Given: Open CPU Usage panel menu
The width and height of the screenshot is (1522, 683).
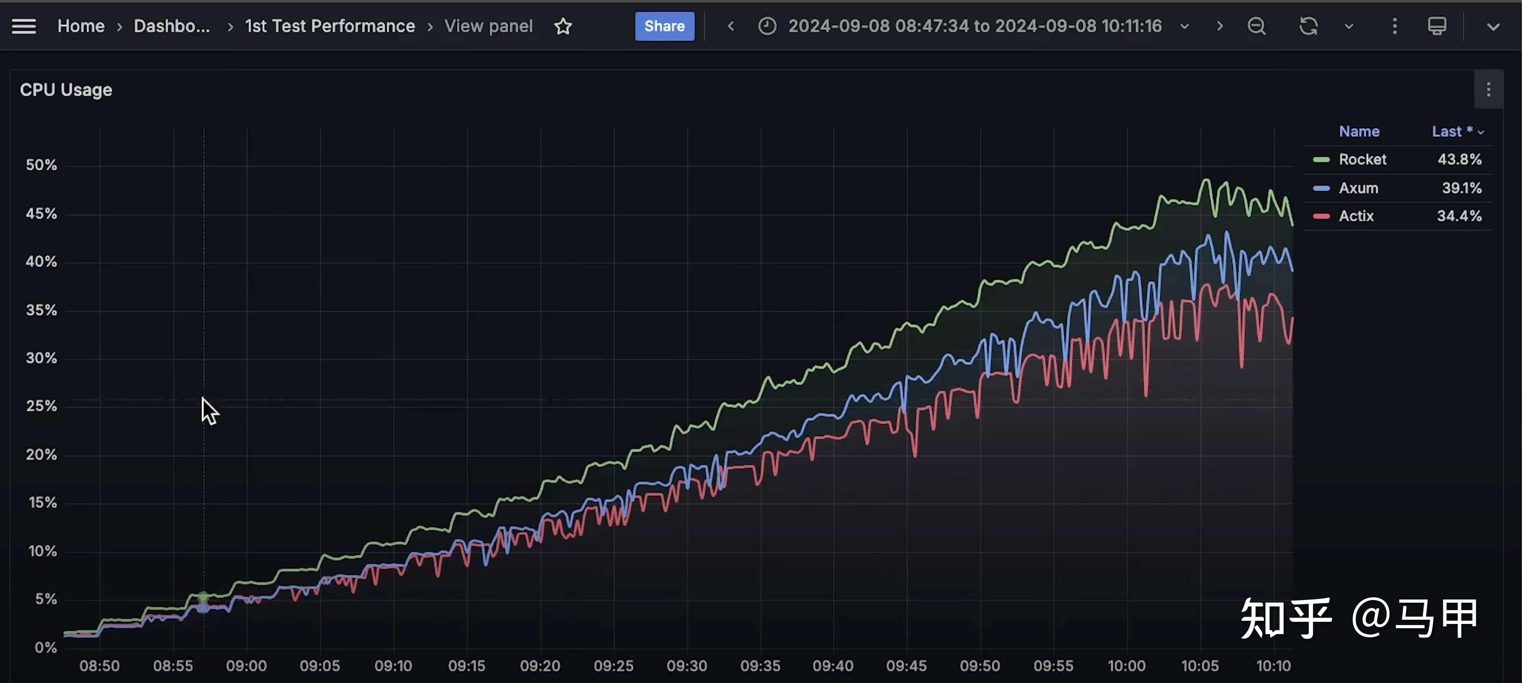Looking at the screenshot, I should click(1488, 89).
